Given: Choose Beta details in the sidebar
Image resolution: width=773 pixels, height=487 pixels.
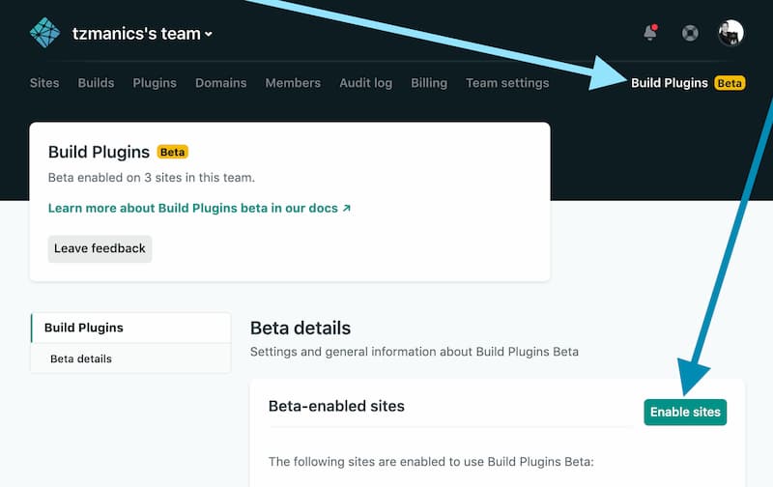Looking at the screenshot, I should 81,358.
